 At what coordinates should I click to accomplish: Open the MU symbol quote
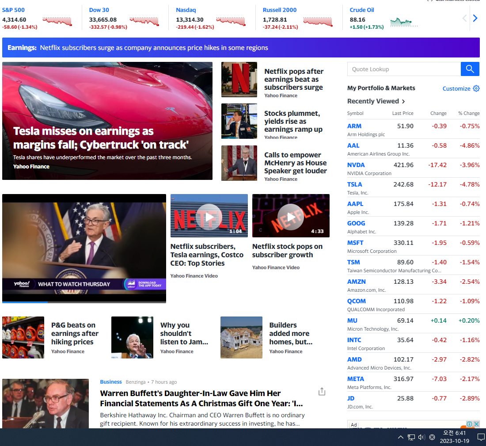[352, 321]
